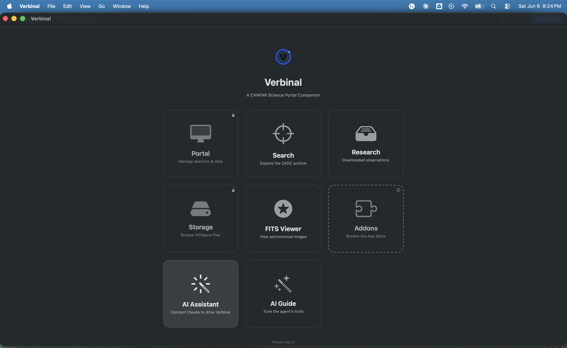Open the AI Assistant wand icon

pyautogui.click(x=201, y=284)
